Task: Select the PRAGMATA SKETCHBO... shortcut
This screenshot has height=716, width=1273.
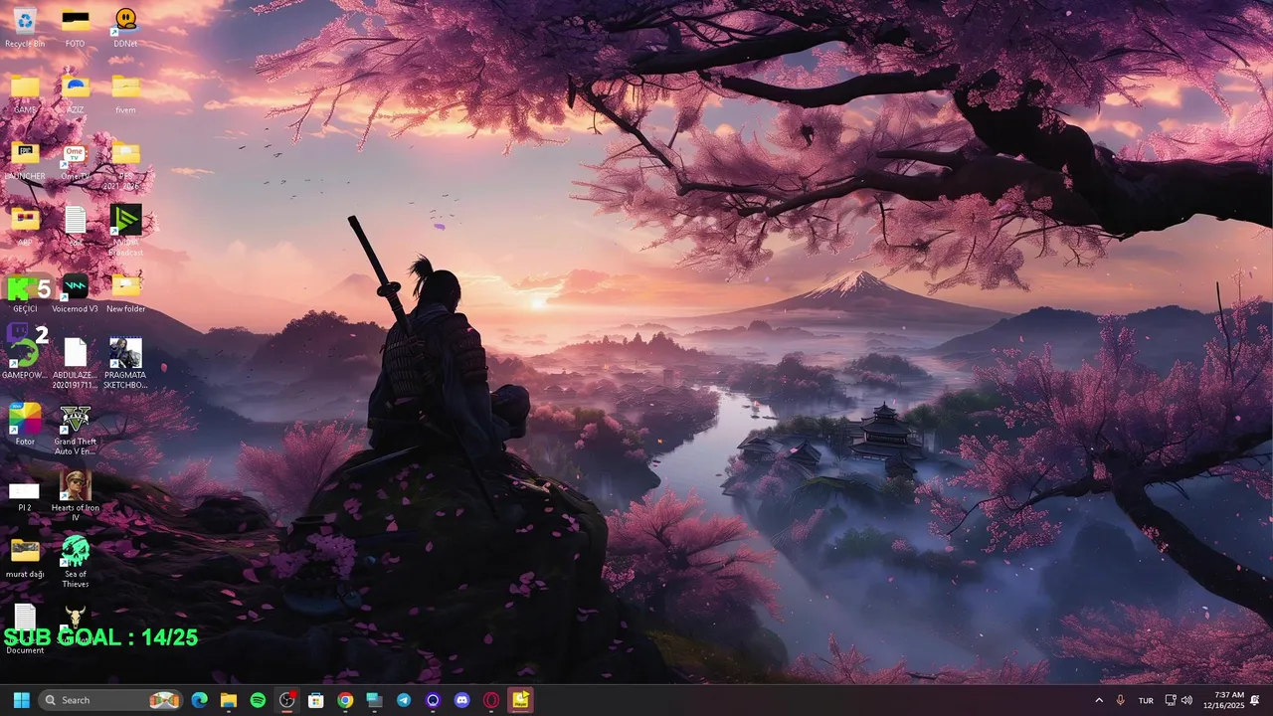Action: point(125,363)
